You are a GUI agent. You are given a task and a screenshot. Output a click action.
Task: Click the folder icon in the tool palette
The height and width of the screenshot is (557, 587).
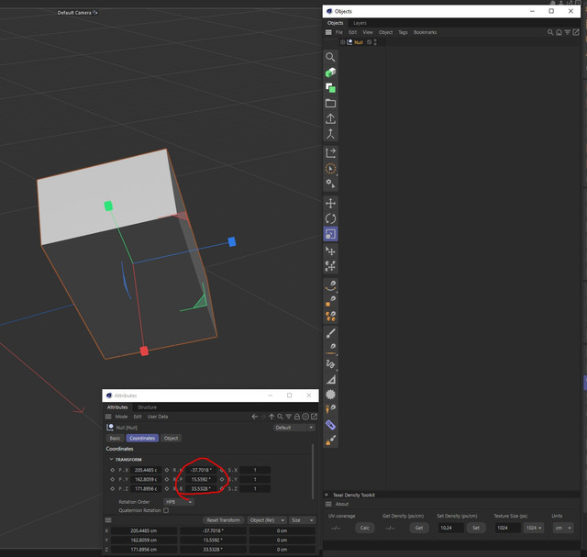pos(330,104)
